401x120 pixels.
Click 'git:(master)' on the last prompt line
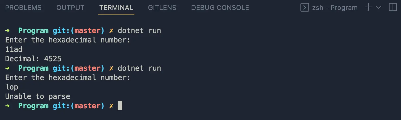click(x=78, y=106)
